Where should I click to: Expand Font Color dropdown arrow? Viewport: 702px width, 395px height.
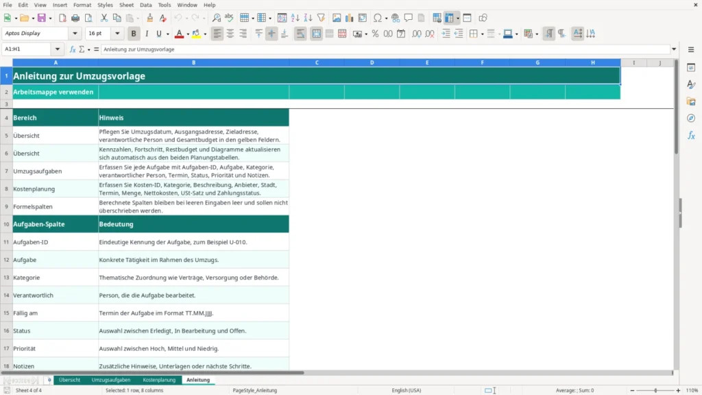[x=188, y=34]
